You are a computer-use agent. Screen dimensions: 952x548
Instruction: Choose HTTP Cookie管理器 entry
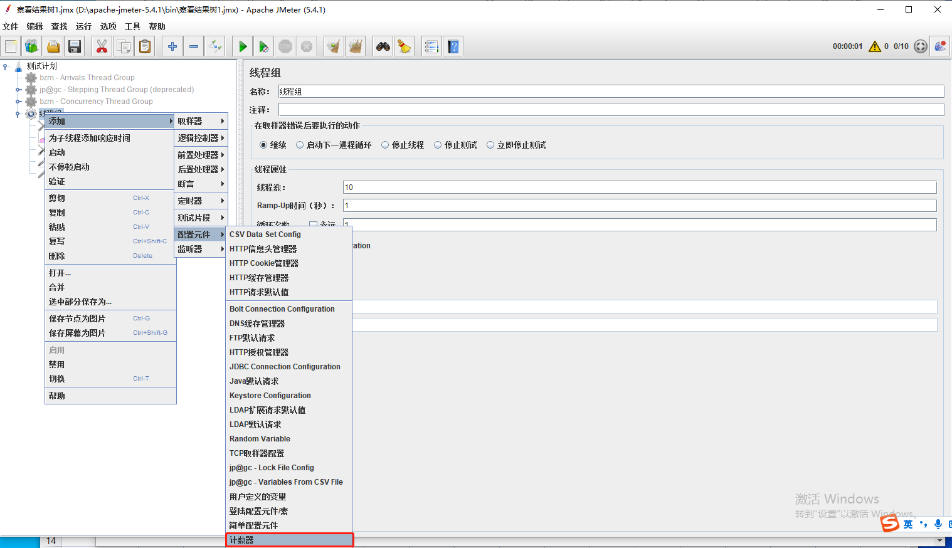point(289,263)
